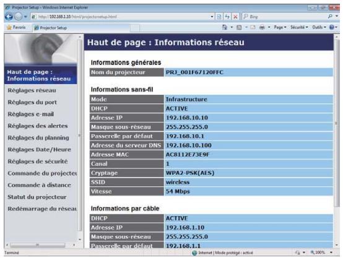Screen dimensions: 343x260
Task: Open Réglages des alertes in the sidebar
Action: tap(38, 126)
